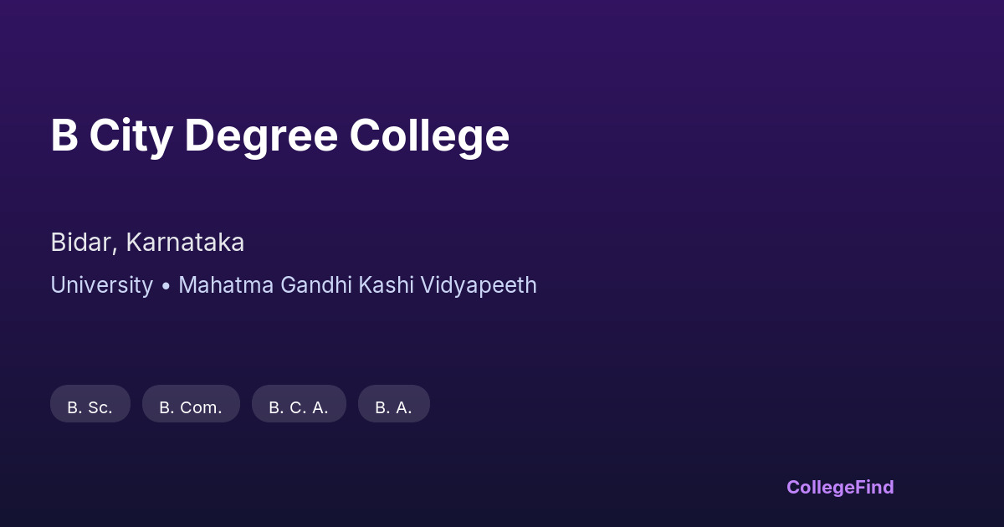The width and height of the screenshot is (1004, 527).
Task: Click the B. Sc. course tag
Action: (90, 404)
